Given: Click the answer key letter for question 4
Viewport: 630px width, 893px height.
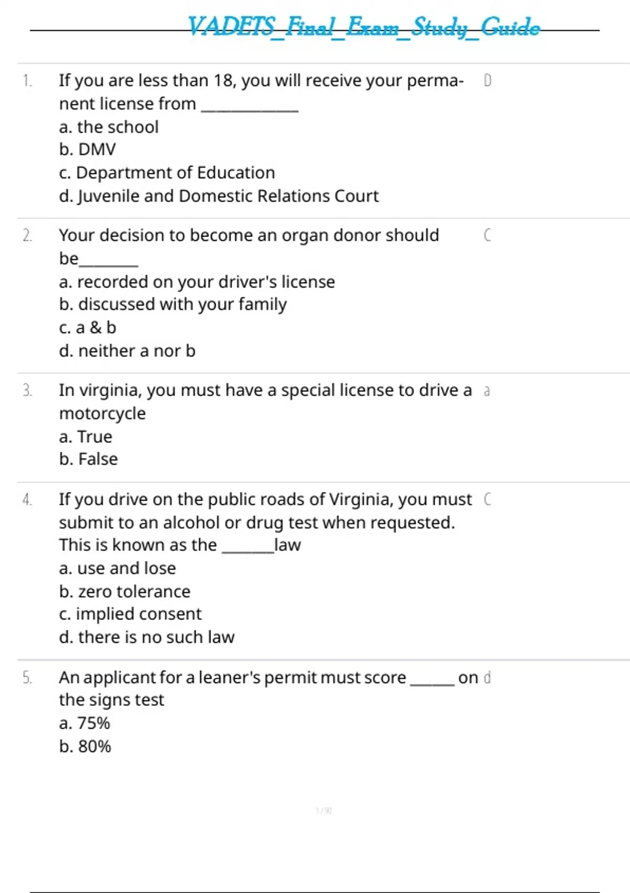Looking at the screenshot, I should tap(487, 499).
